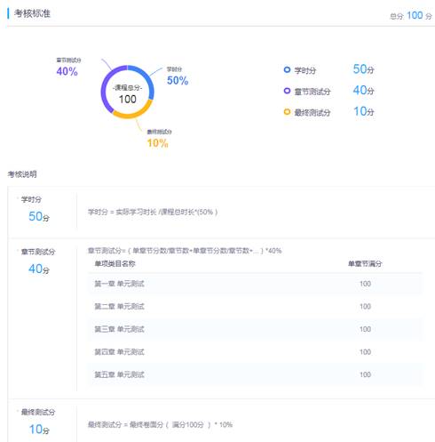Click the 考核标准 section heading
Viewport: 435px width, 442px height.
click(x=32, y=13)
